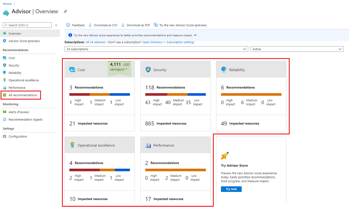Click Download as CSV

103,25
